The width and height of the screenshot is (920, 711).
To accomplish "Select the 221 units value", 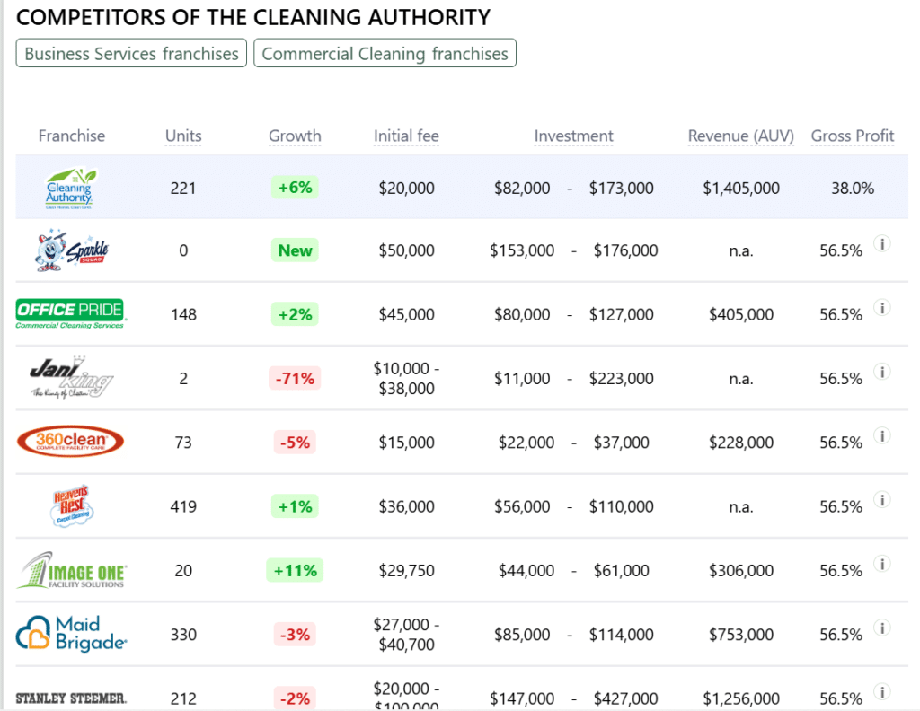I will tap(183, 189).
